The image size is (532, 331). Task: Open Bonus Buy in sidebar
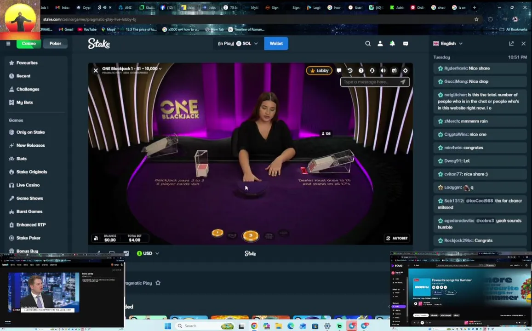click(23, 251)
